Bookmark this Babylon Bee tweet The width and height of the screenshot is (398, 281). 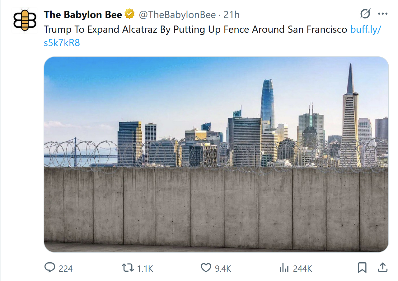pos(362,268)
